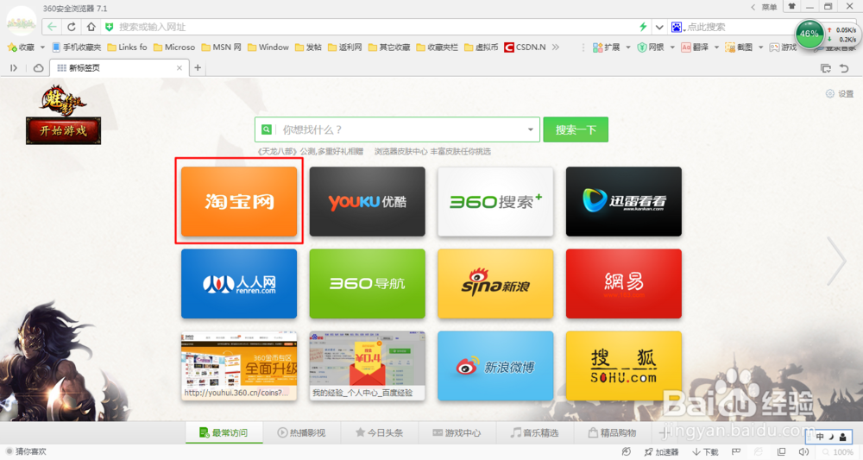
Task: Expand the 扩展 dropdown arrow
Action: coord(628,47)
